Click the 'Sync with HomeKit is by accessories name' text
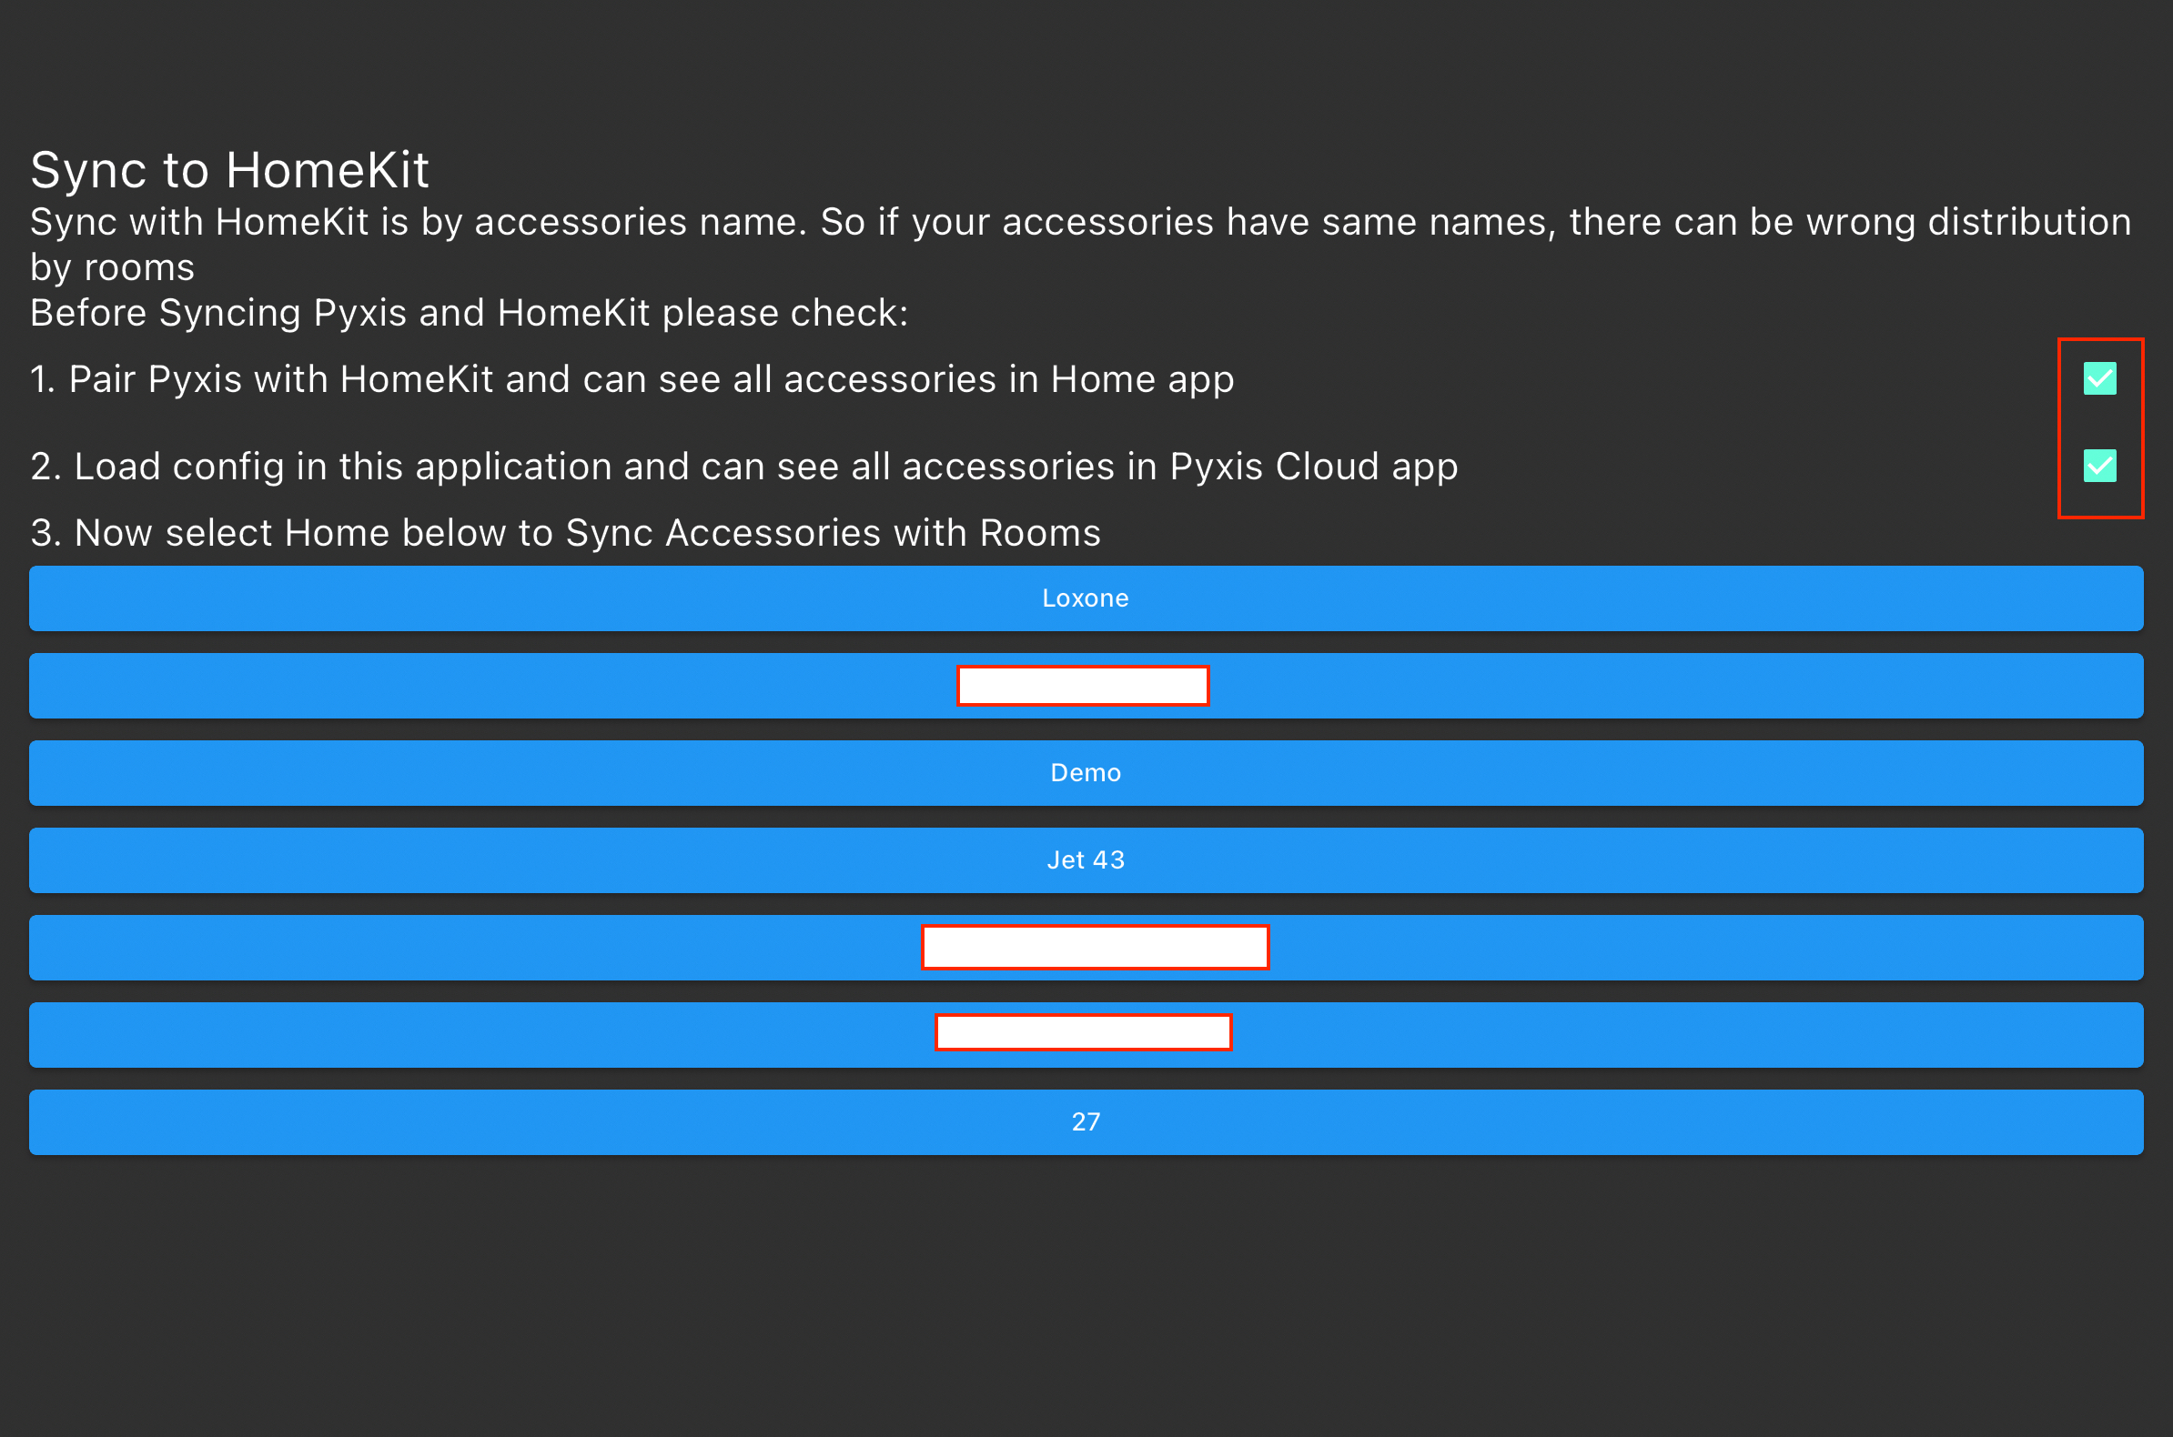This screenshot has height=1437, width=2173. point(417,222)
